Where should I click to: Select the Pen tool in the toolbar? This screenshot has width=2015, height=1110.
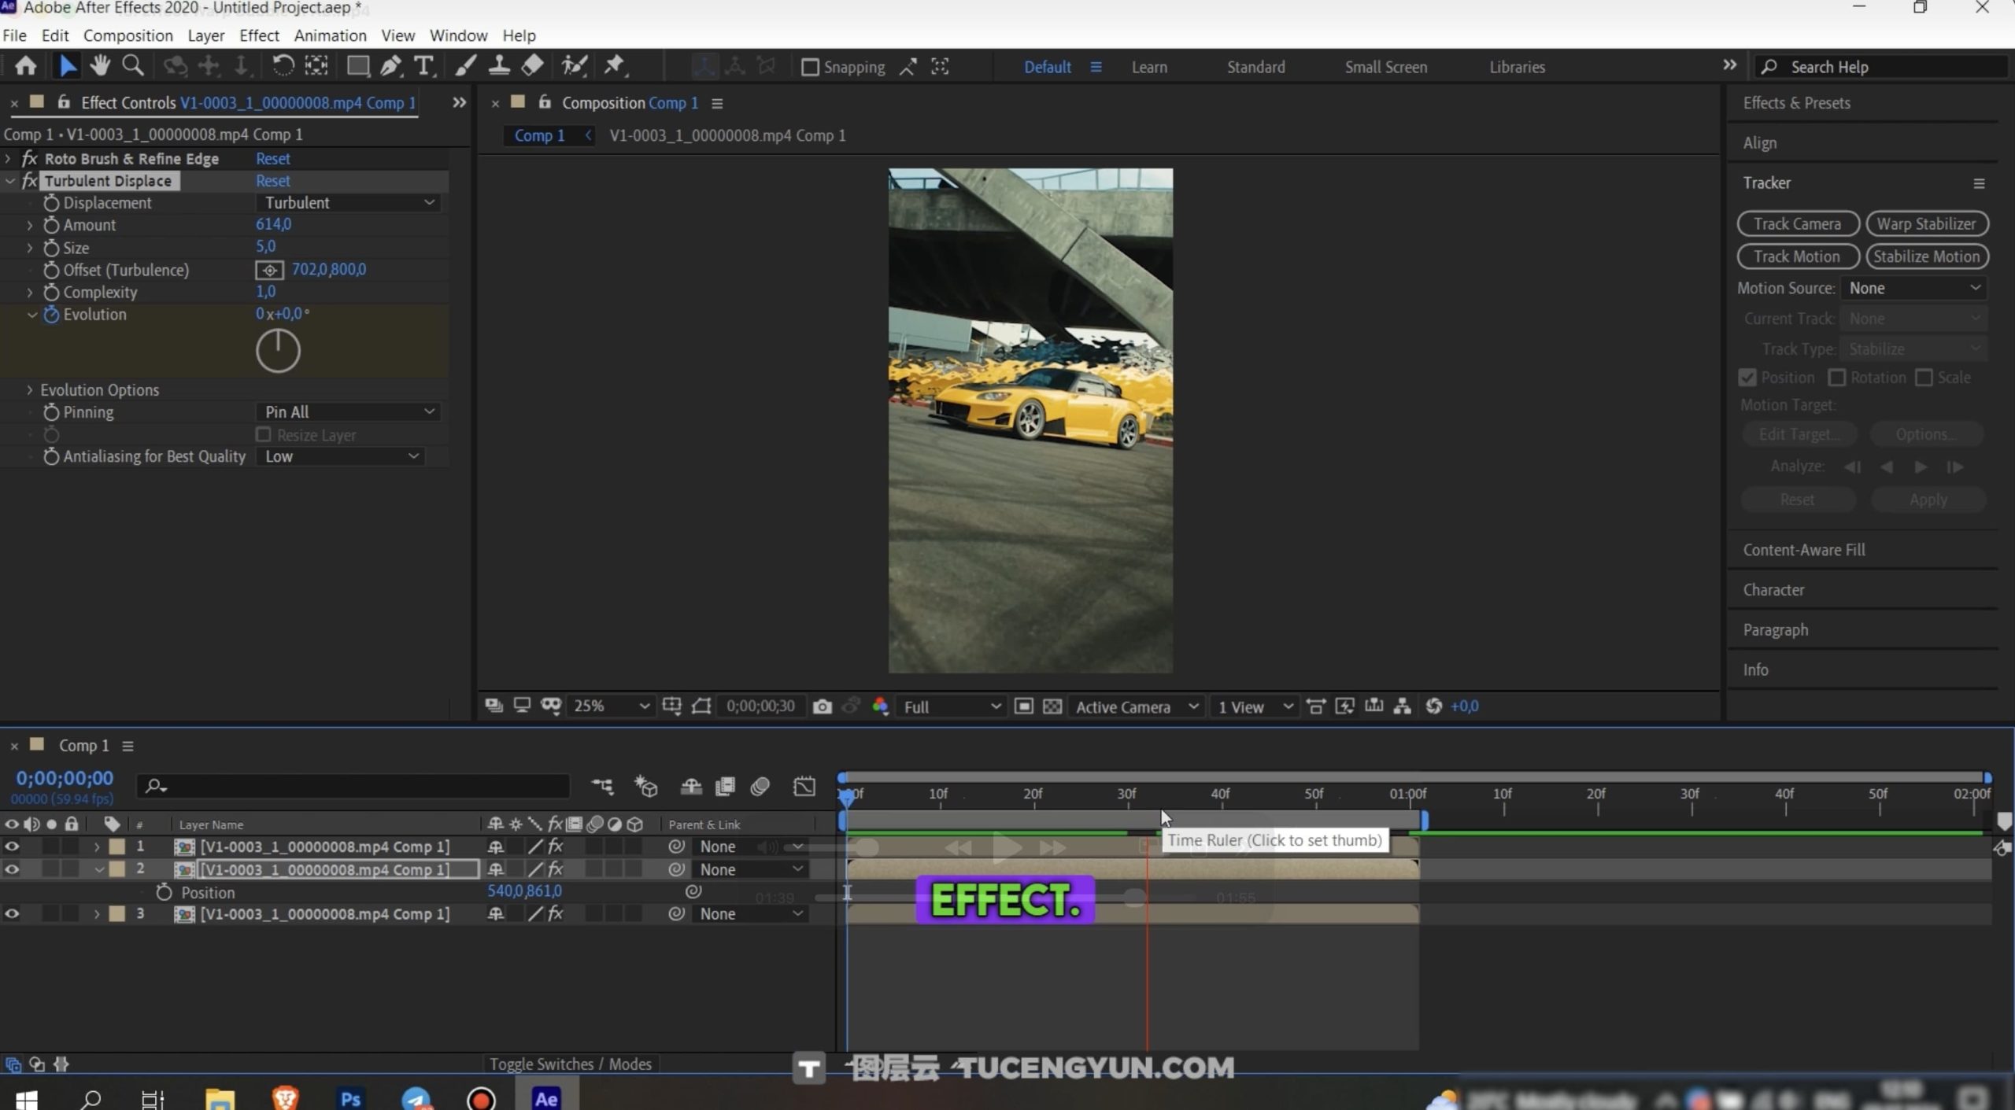390,66
